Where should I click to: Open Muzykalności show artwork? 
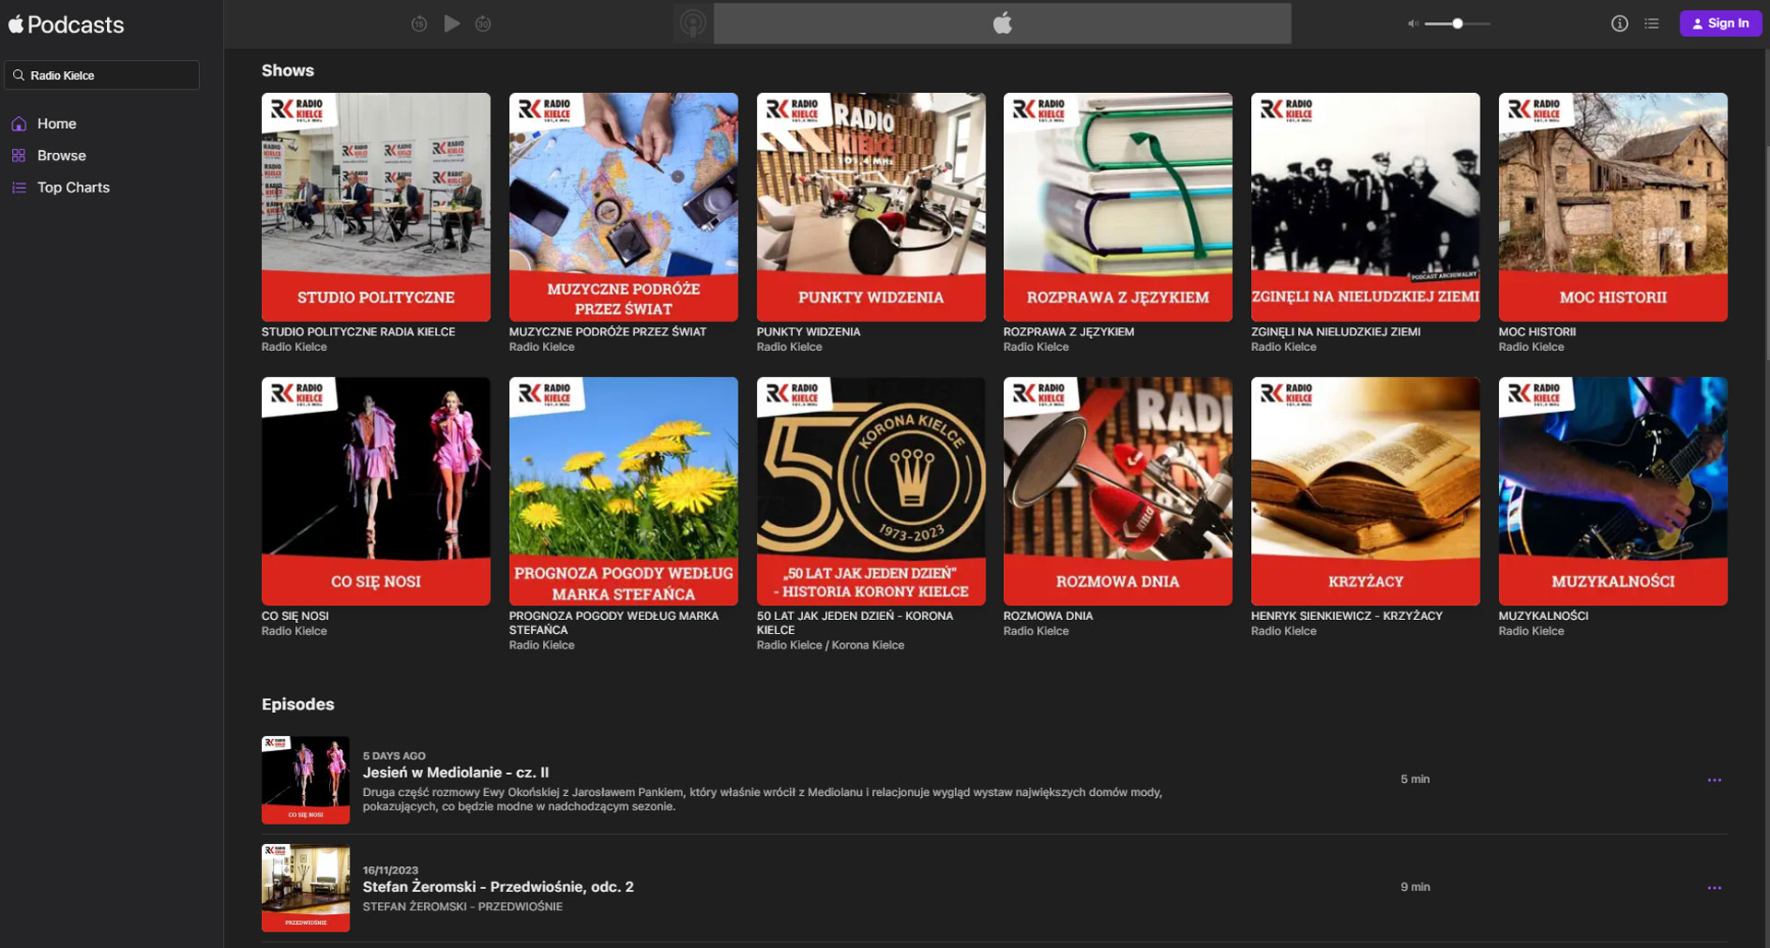pyautogui.click(x=1613, y=491)
